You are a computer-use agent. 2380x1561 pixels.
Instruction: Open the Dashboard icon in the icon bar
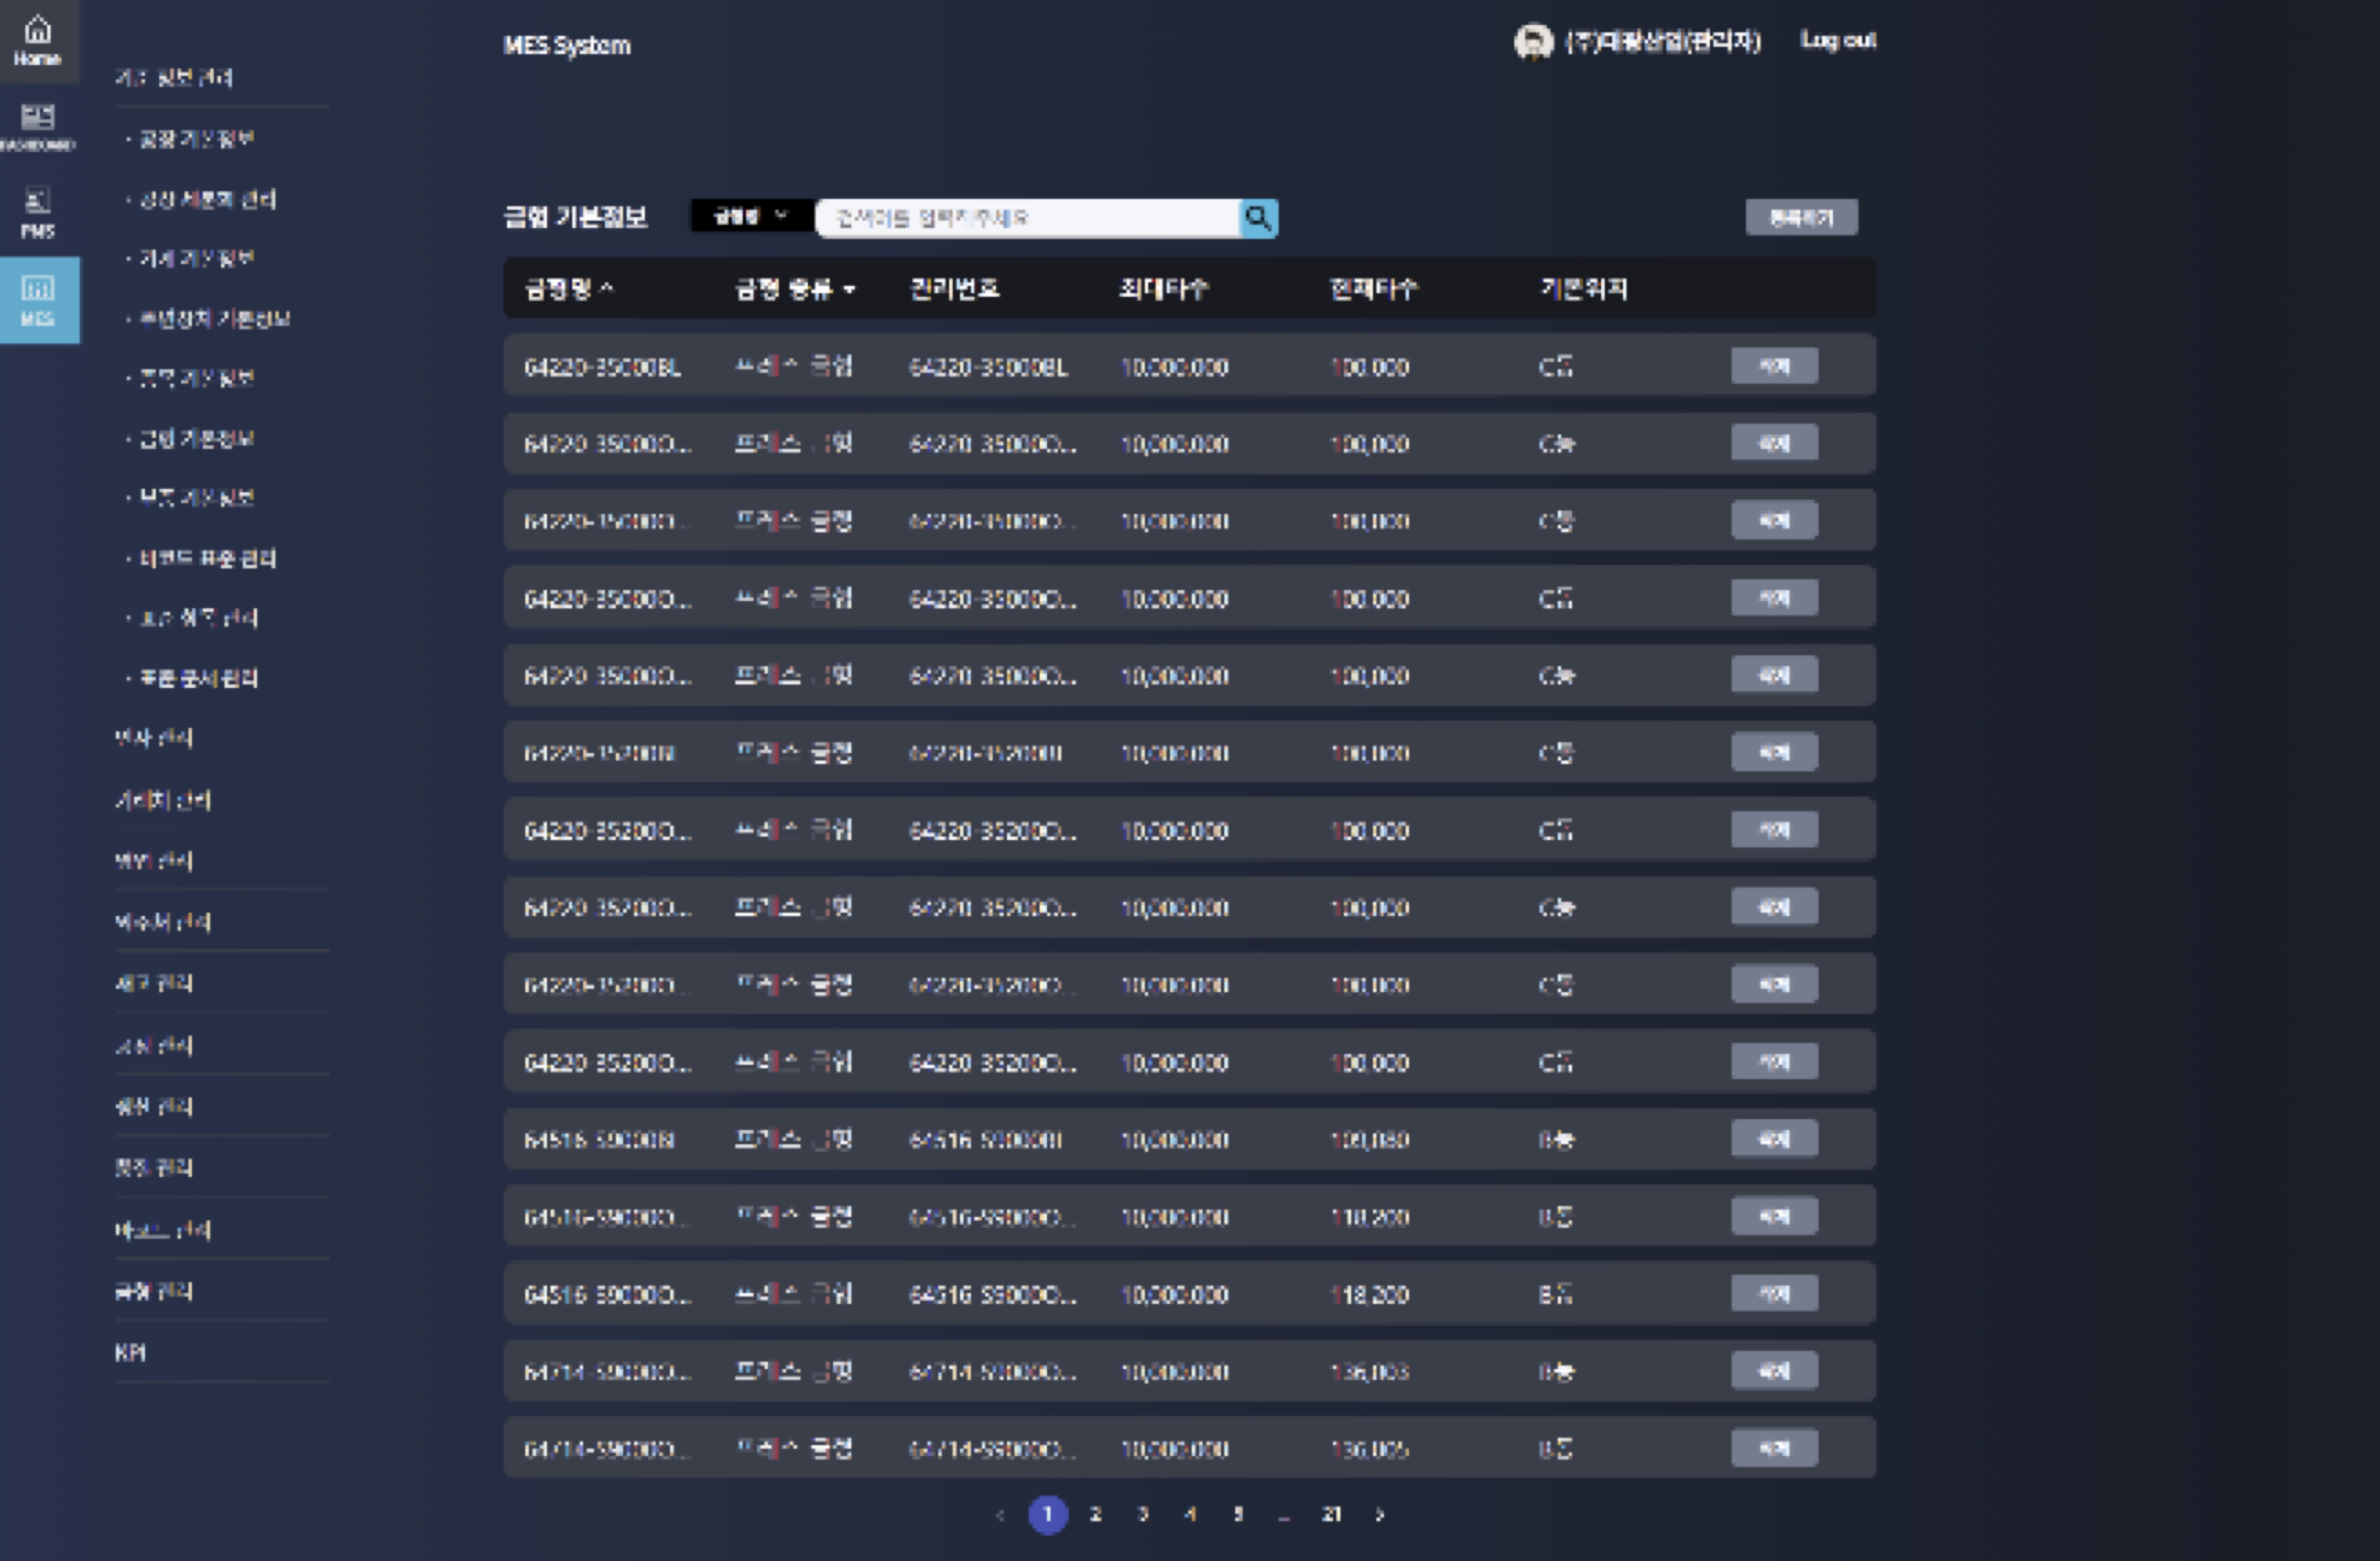[x=38, y=127]
